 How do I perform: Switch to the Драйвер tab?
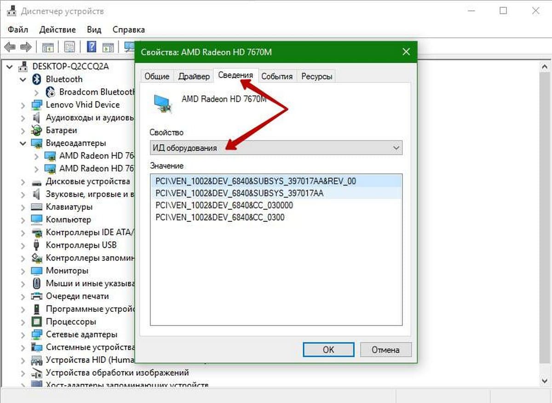point(194,76)
